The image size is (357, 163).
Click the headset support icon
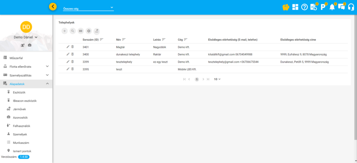coord(351,7)
